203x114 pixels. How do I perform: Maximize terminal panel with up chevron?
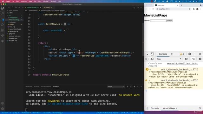click(x=138, y=86)
